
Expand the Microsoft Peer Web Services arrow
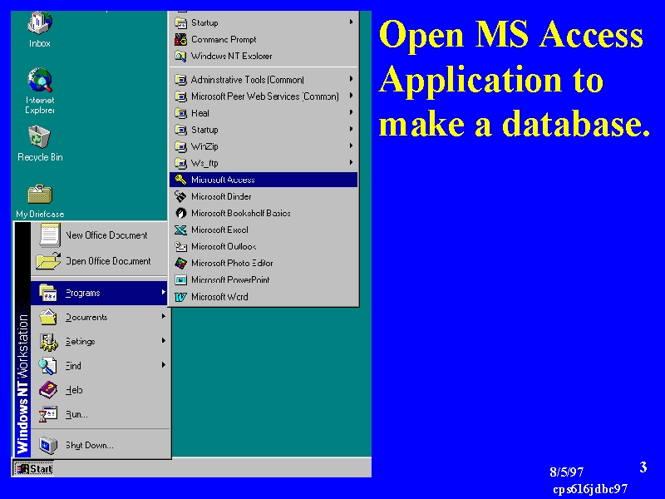coord(351,96)
